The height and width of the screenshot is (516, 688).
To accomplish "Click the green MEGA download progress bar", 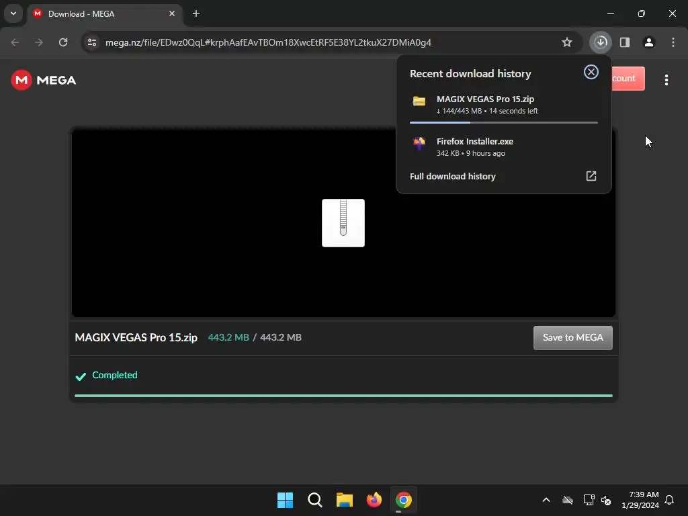I will click(343, 396).
